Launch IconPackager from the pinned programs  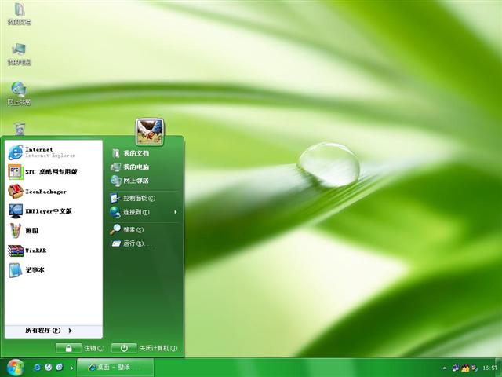click(x=45, y=191)
